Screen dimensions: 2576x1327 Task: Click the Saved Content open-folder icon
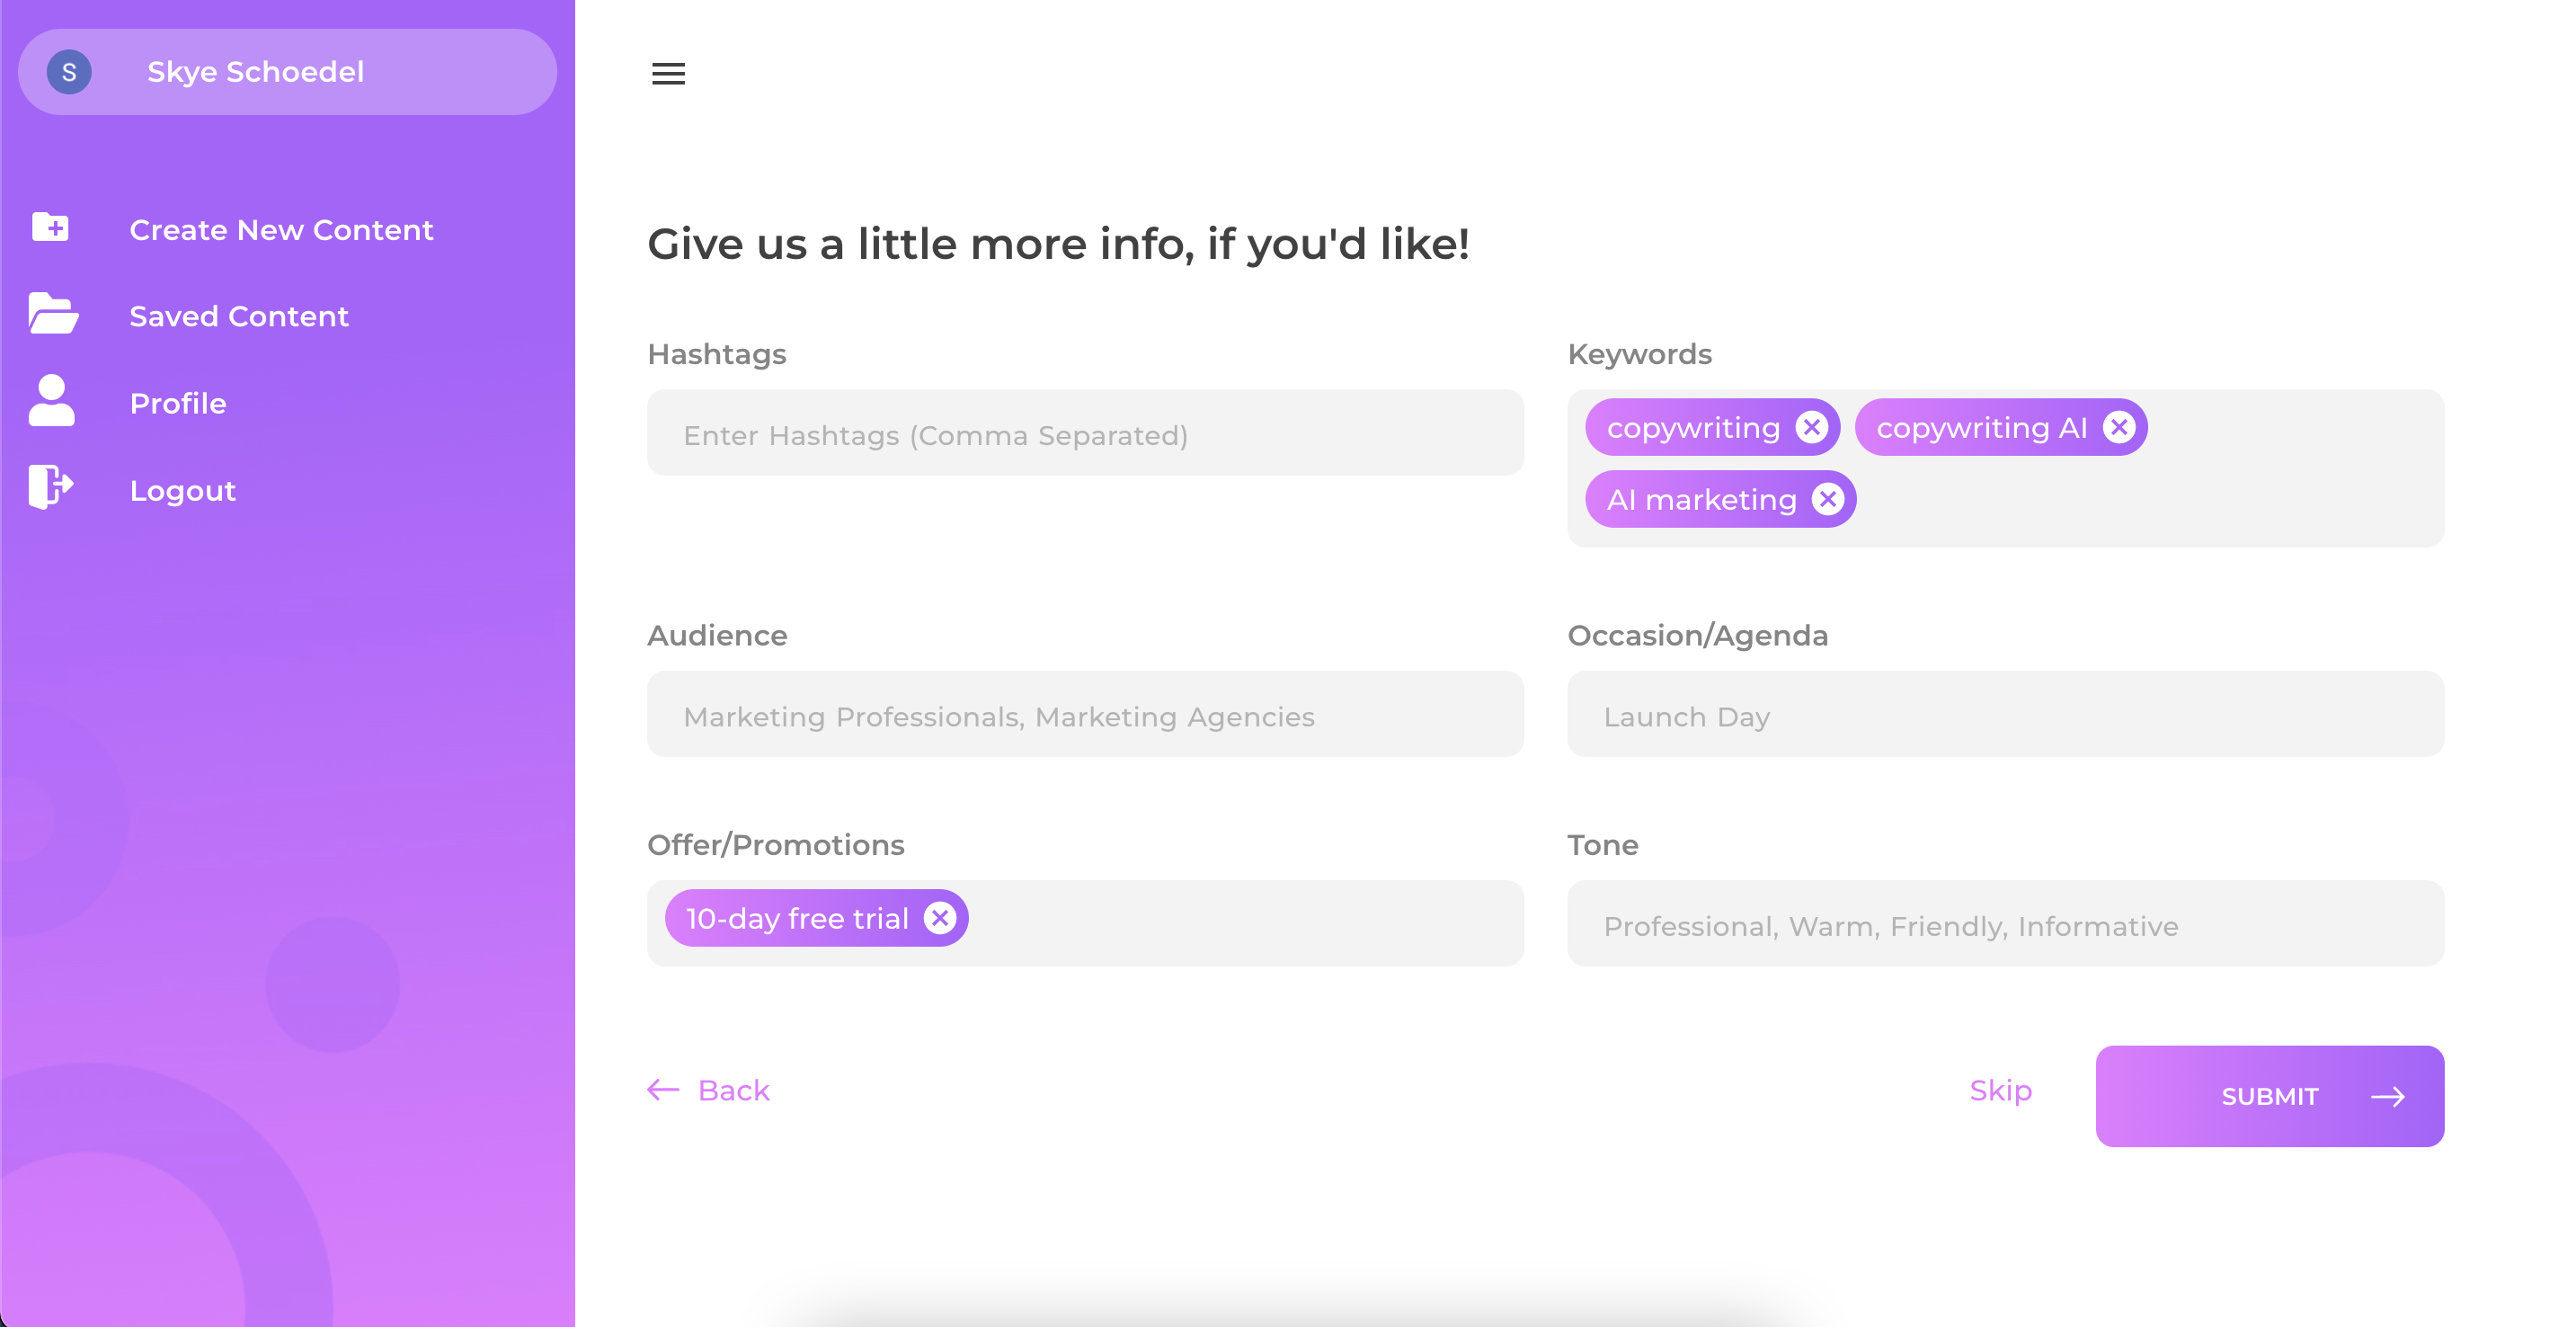click(53, 314)
